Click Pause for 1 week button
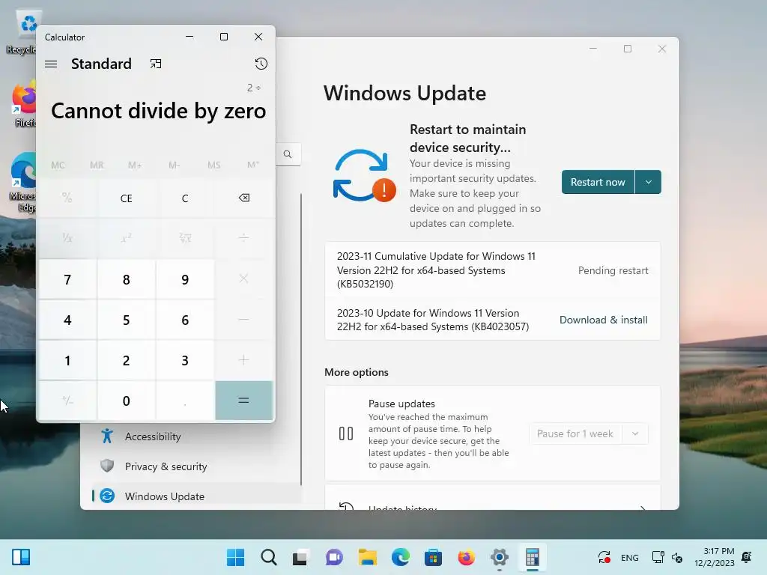The image size is (767, 575). click(575, 433)
